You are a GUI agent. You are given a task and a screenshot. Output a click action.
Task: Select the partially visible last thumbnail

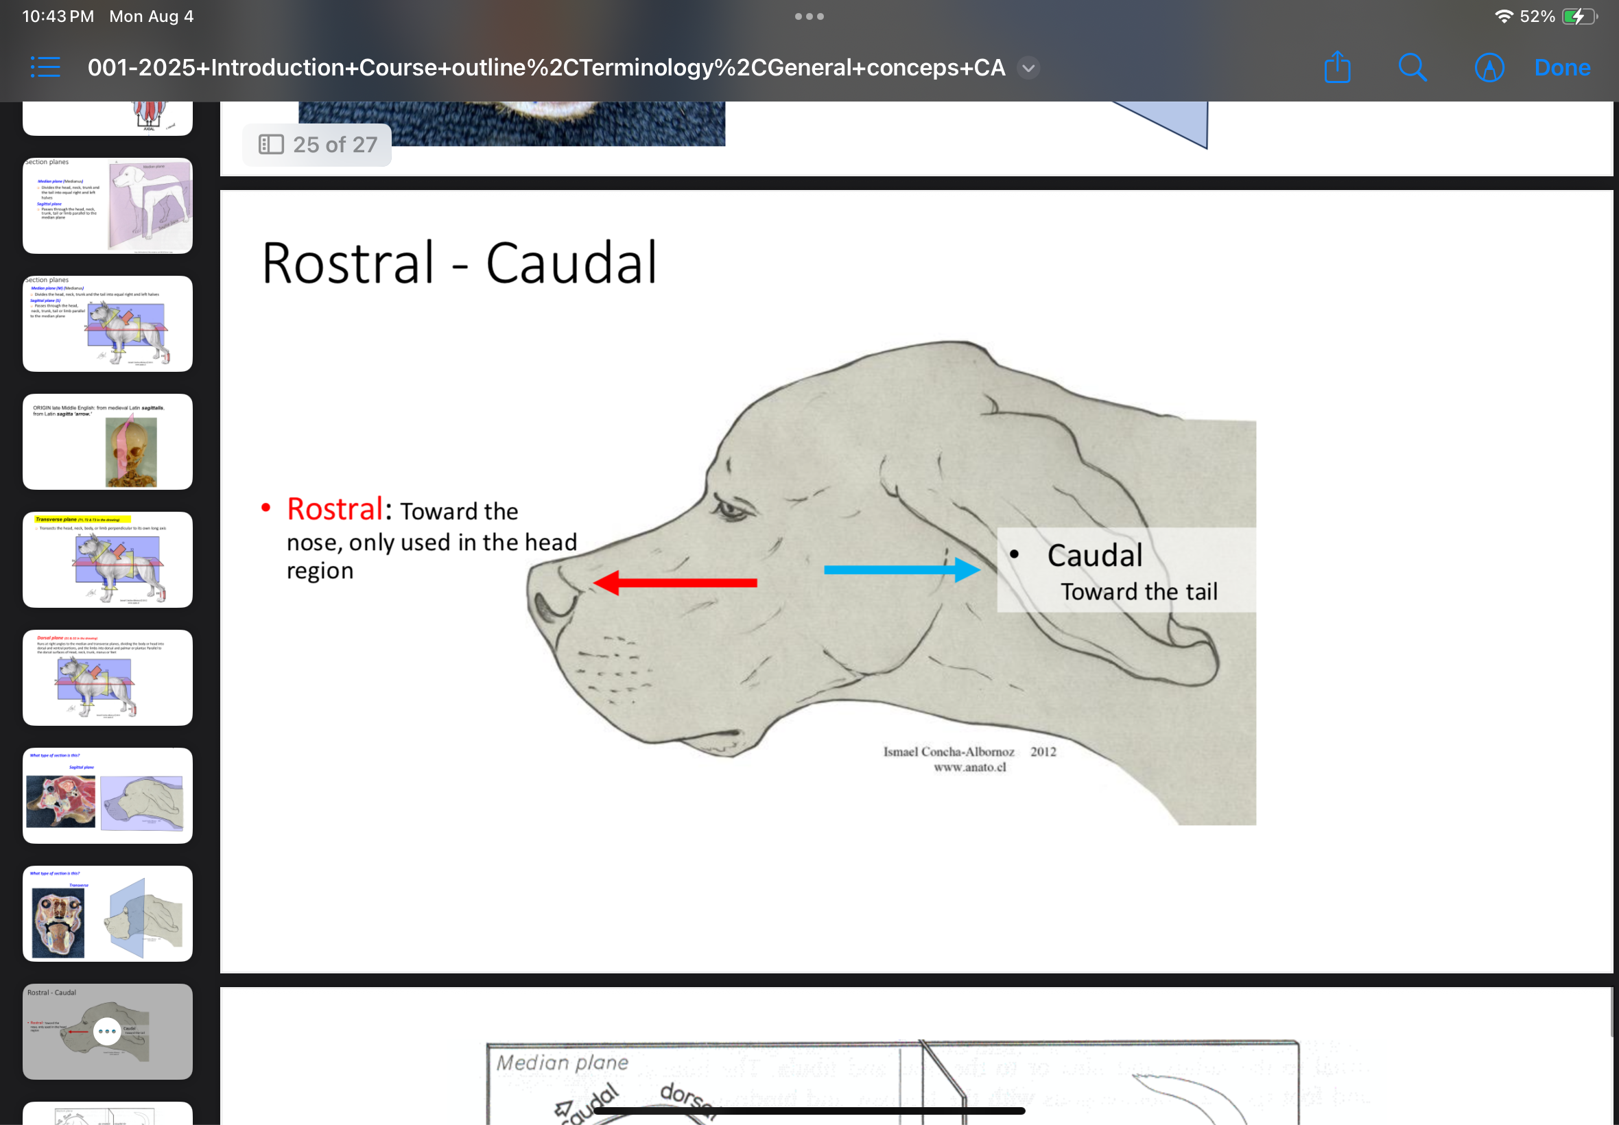(x=107, y=1114)
